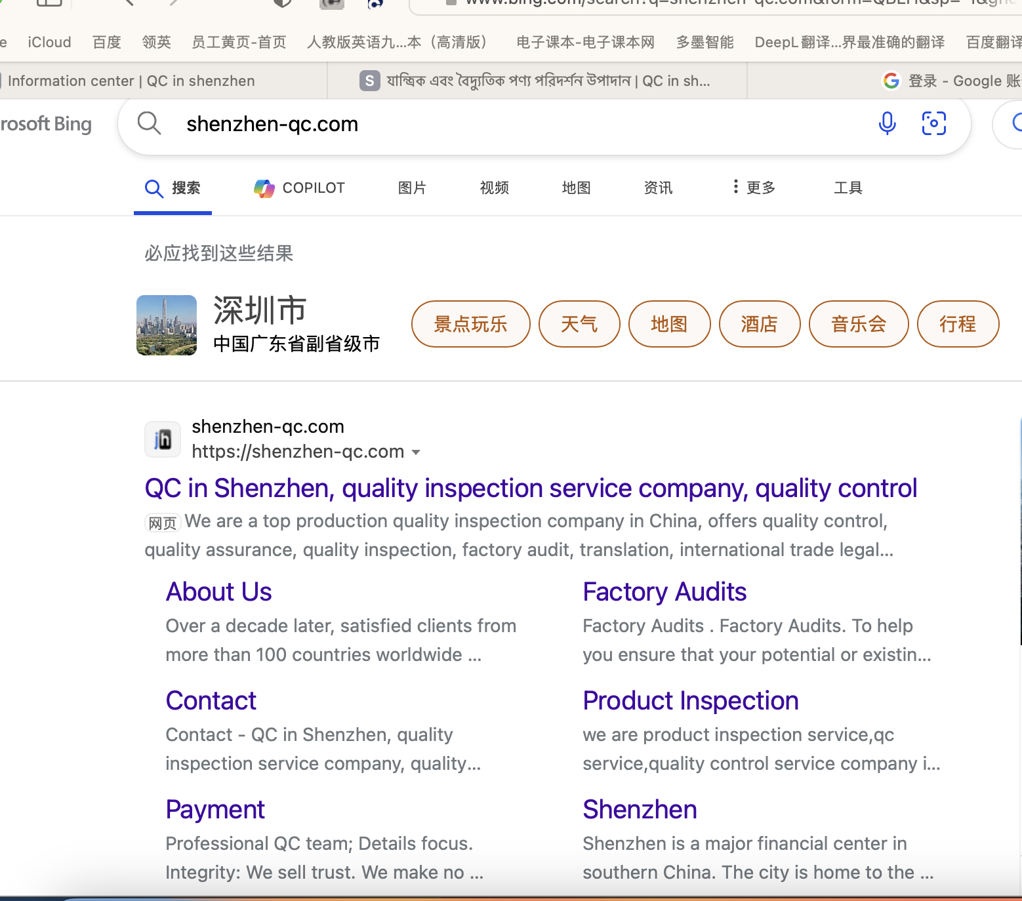
Task: Open visual search camera icon
Action: coord(933,123)
